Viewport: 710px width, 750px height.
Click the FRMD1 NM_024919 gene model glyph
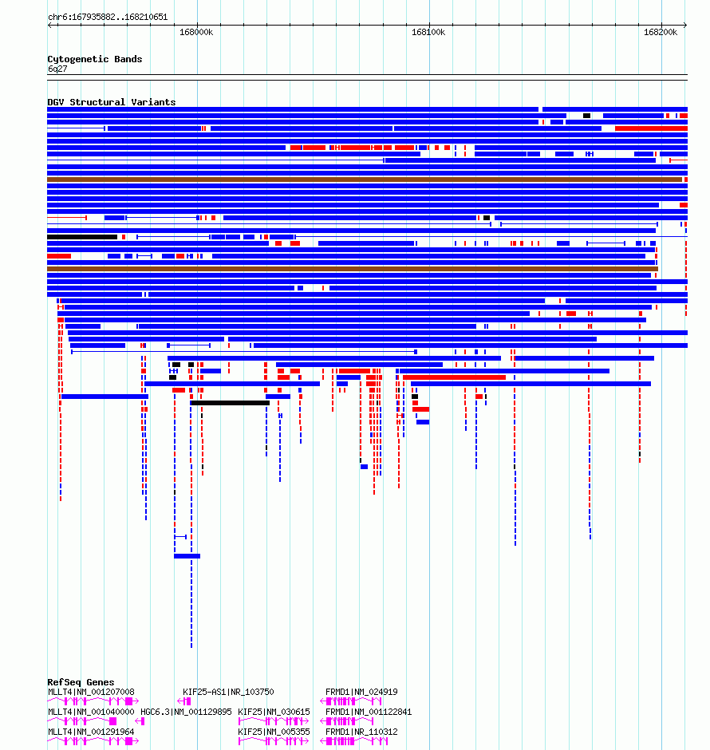click(350, 701)
